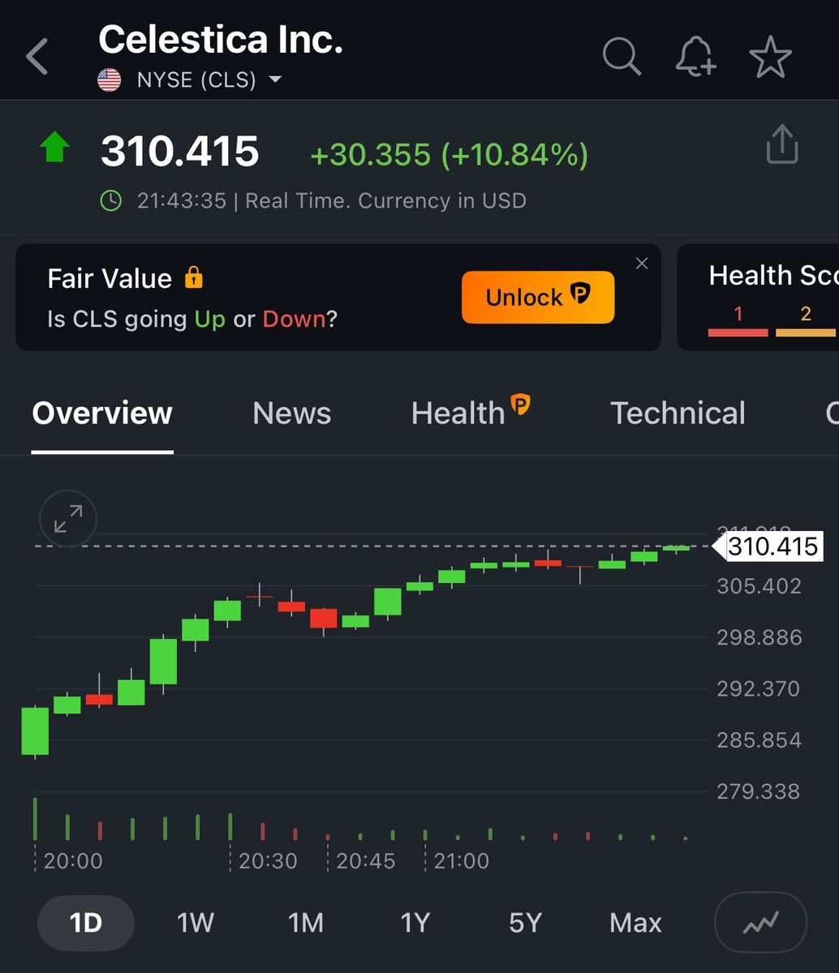The width and height of the screenshot is (839, 973).
Task: Tap the 310.415 price label on the chart
Action: (769, 547)
